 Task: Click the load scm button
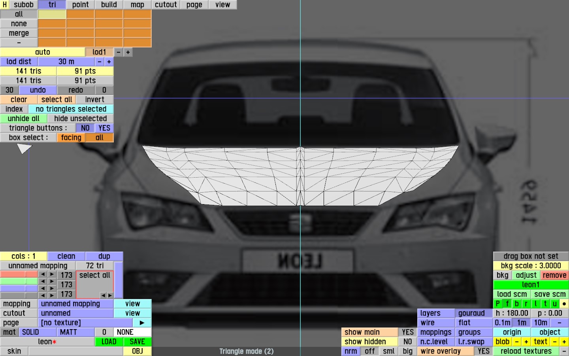coord(512,294)
